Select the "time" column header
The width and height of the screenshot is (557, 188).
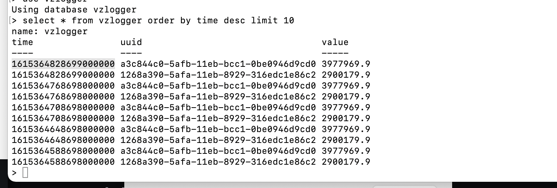point(23,42)
